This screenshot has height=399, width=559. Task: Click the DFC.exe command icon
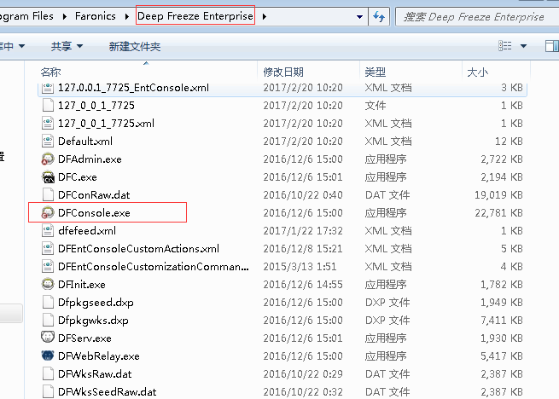48,176
